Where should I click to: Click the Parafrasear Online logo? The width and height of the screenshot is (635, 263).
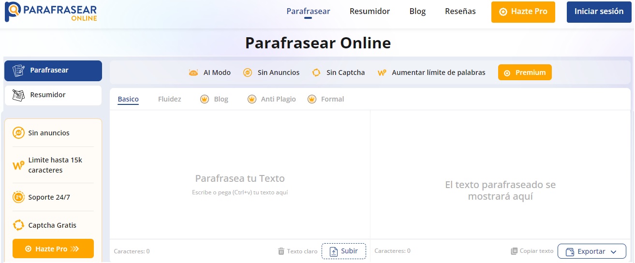(x=51, y=12)
